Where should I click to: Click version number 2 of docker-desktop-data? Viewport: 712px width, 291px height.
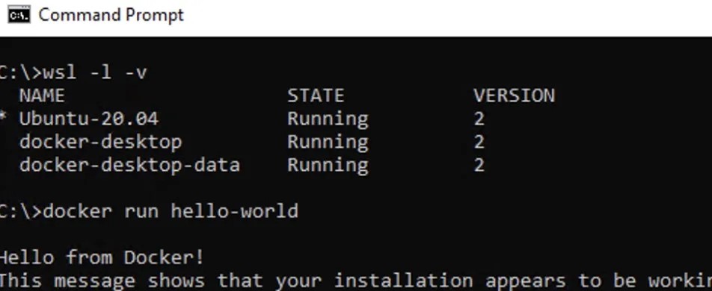pos(479,166)
